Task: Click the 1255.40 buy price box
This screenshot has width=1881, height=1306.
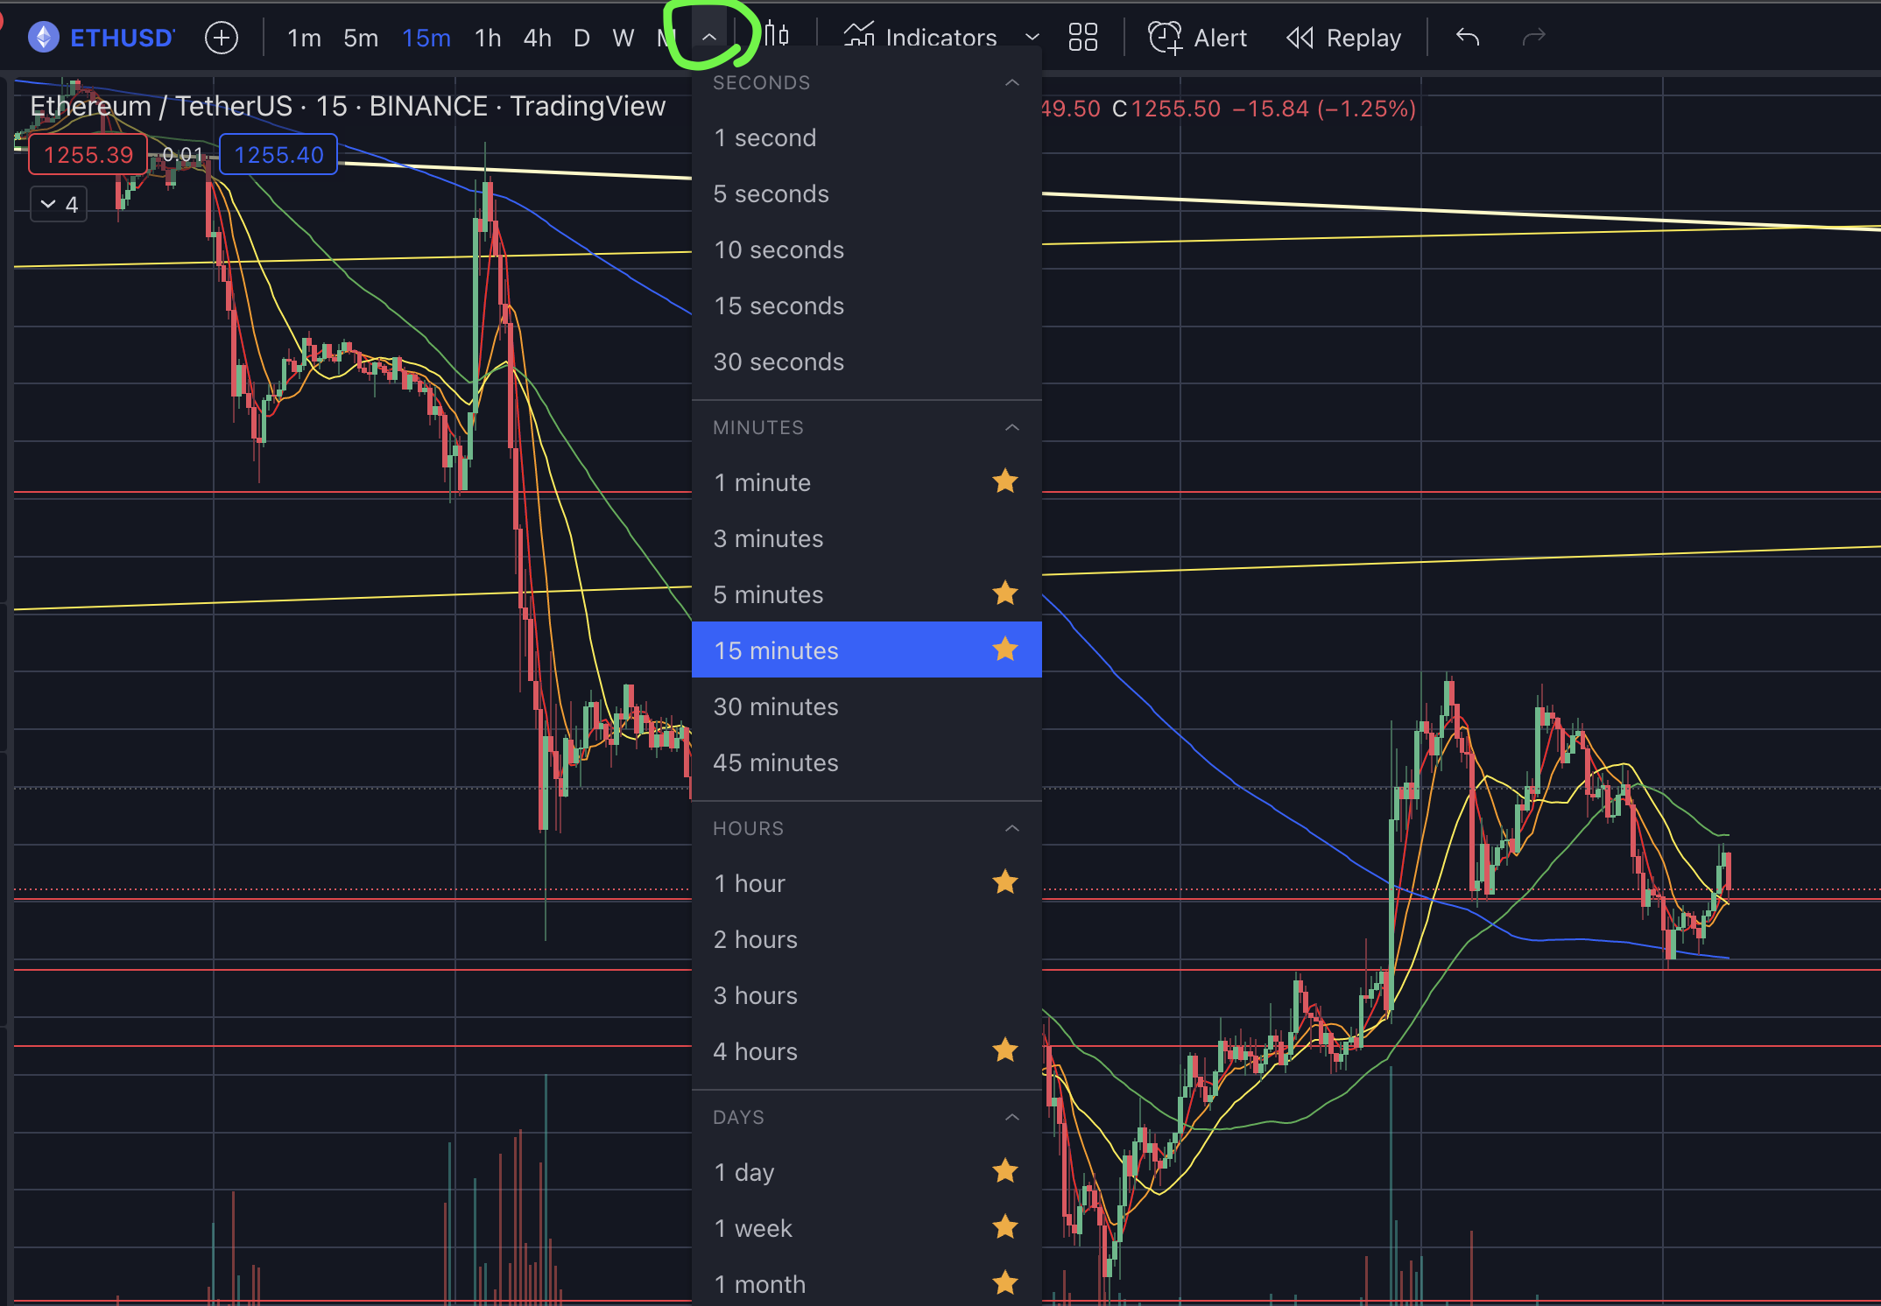Action: (278, 155)
